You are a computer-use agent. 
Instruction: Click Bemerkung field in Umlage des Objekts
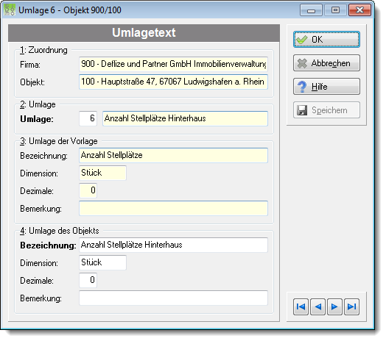pyautogui.click(x=173, y=298)
